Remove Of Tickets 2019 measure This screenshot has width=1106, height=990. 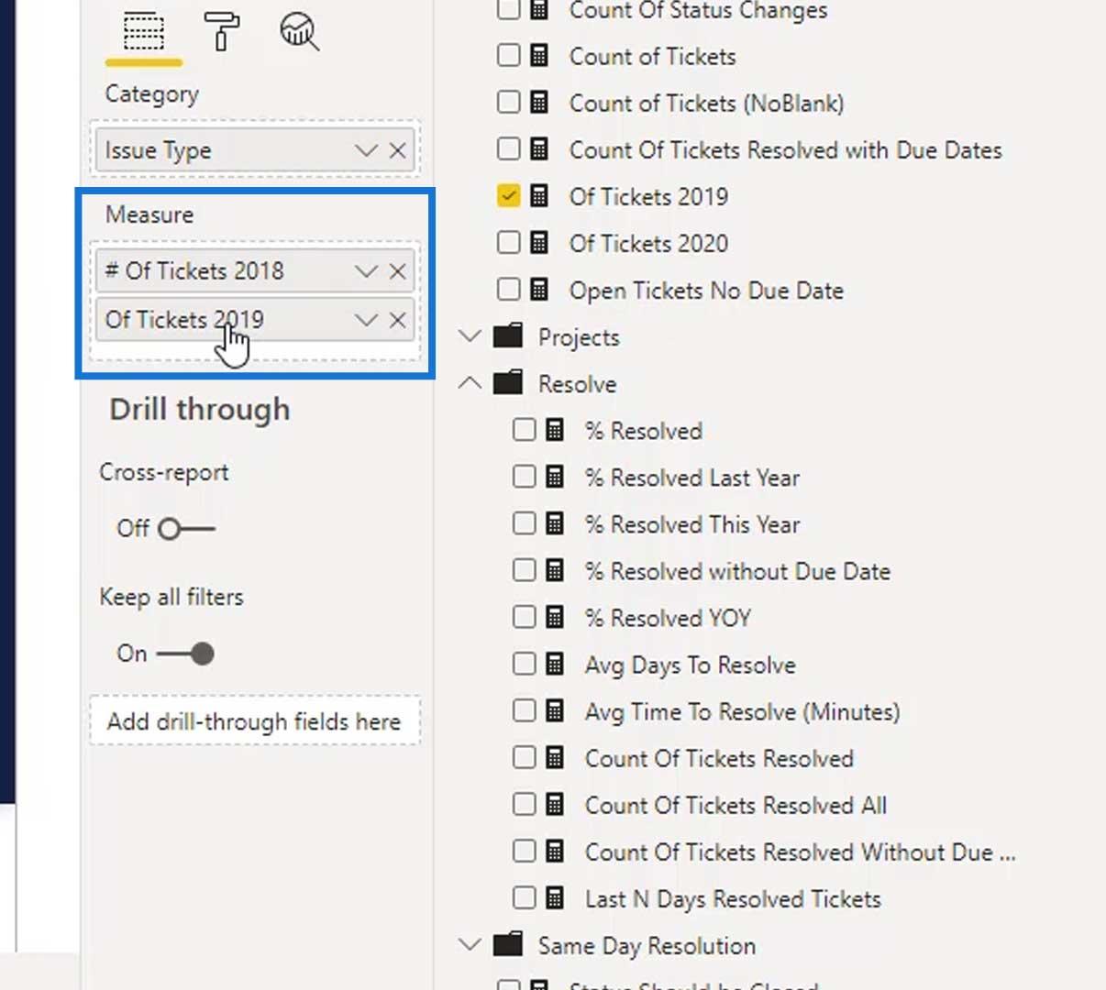[x=397, y=320]
